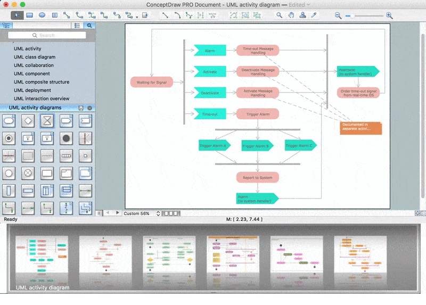Screen dimensions: 426x305
Task: Open UML class diagram library
Action: pos(35,57)
